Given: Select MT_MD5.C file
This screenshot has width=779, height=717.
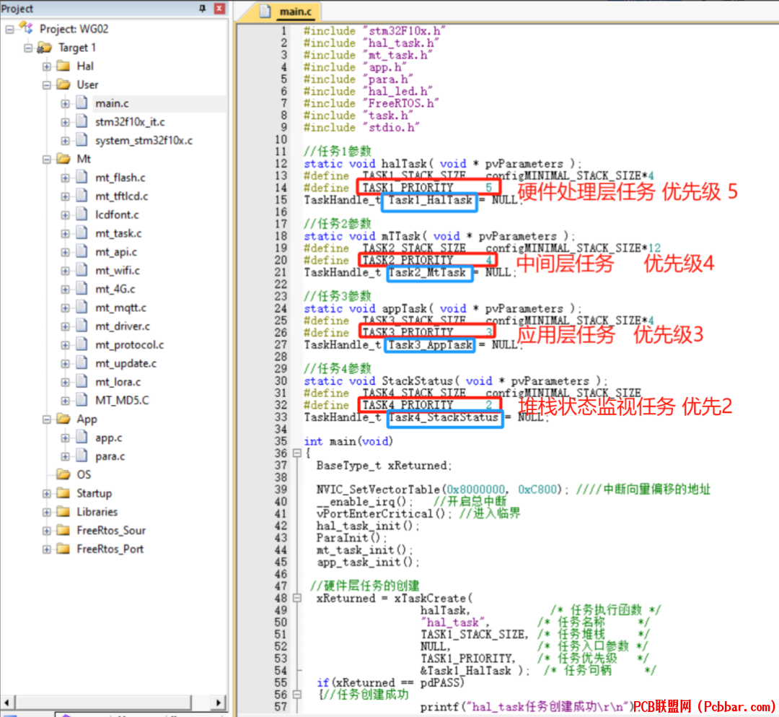Looking at the screenshot, I should coord(122,400).
